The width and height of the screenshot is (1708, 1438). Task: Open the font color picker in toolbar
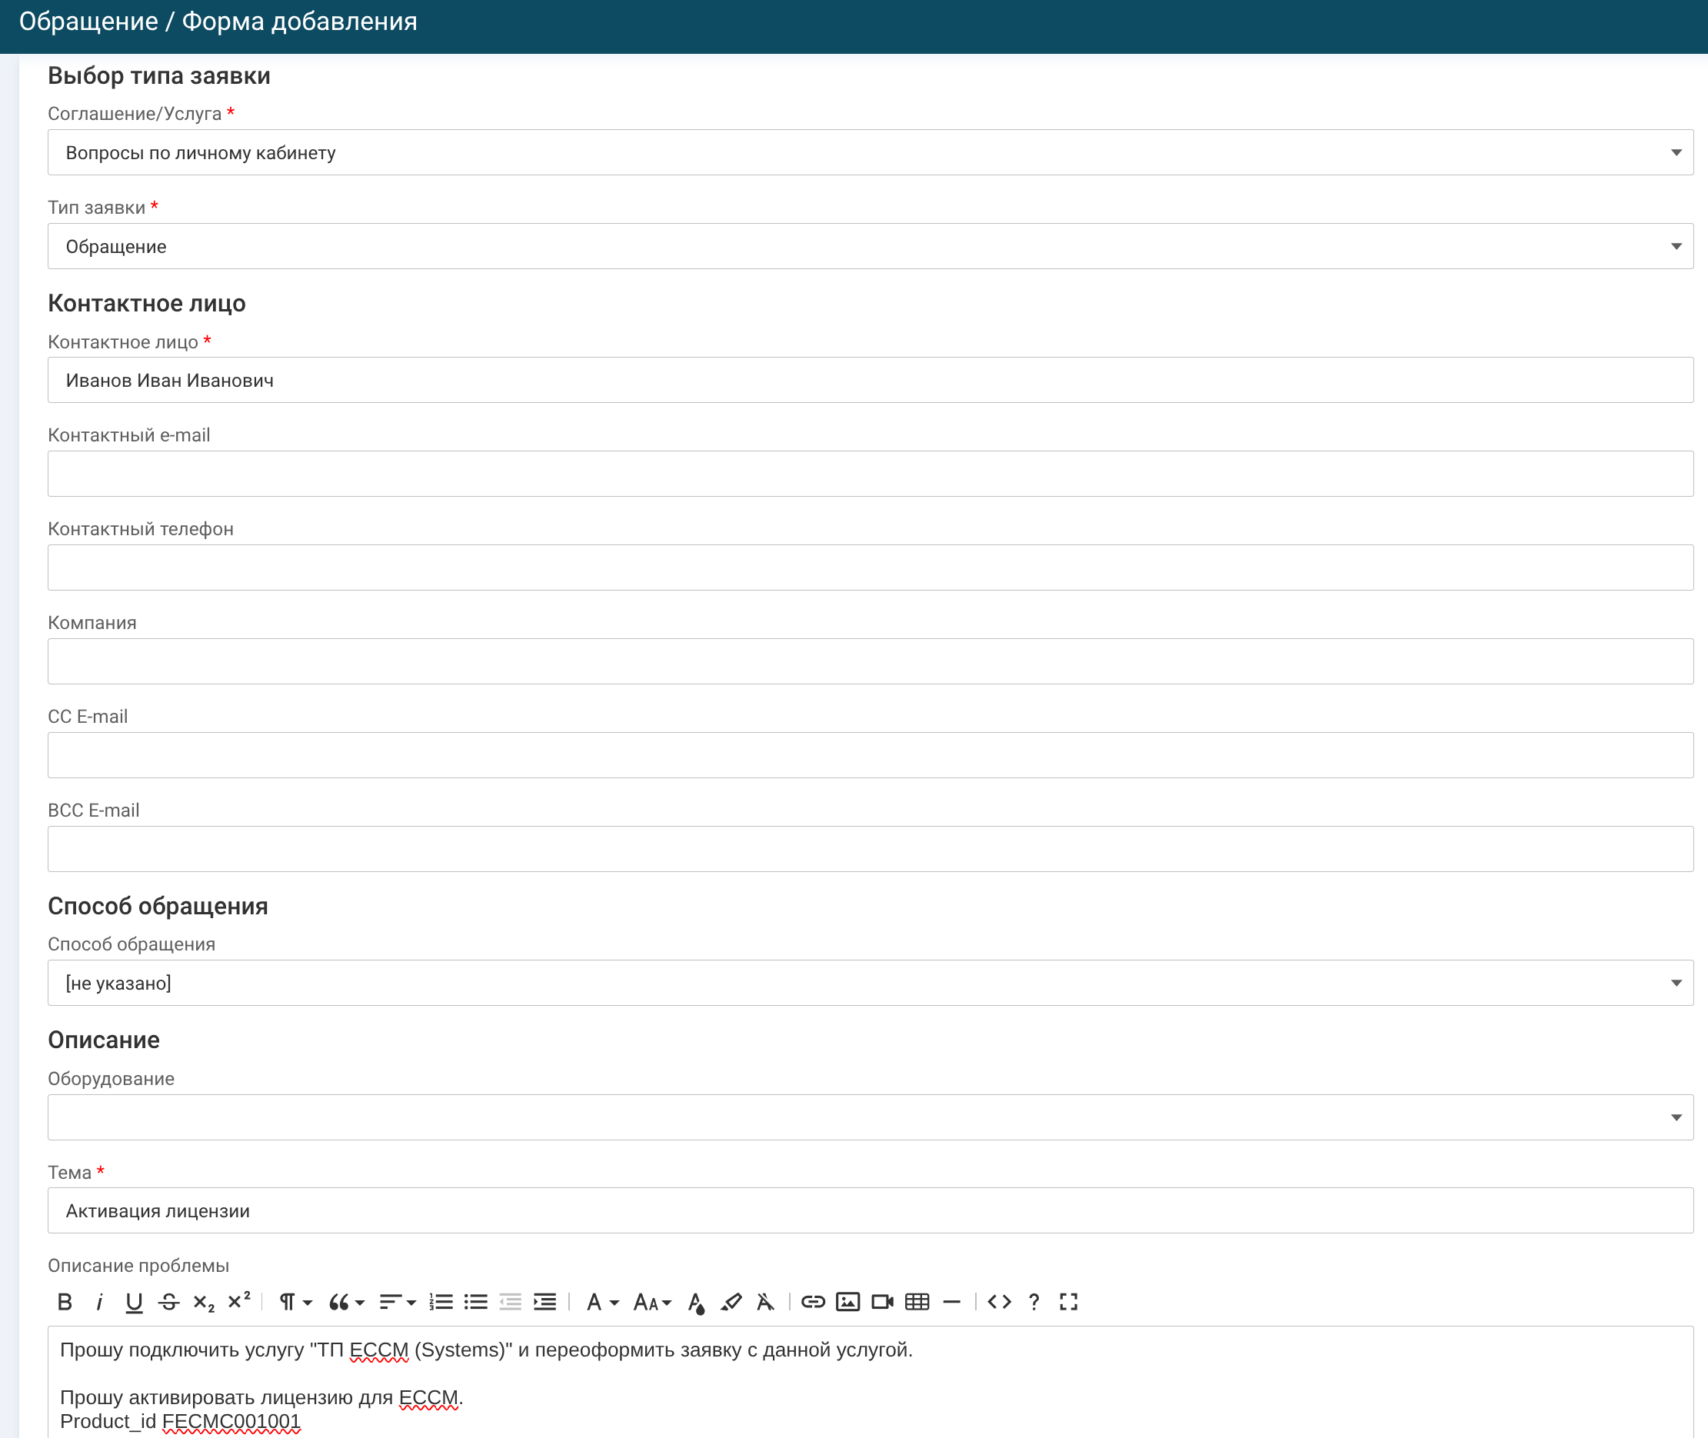[x=695, y=1302]
